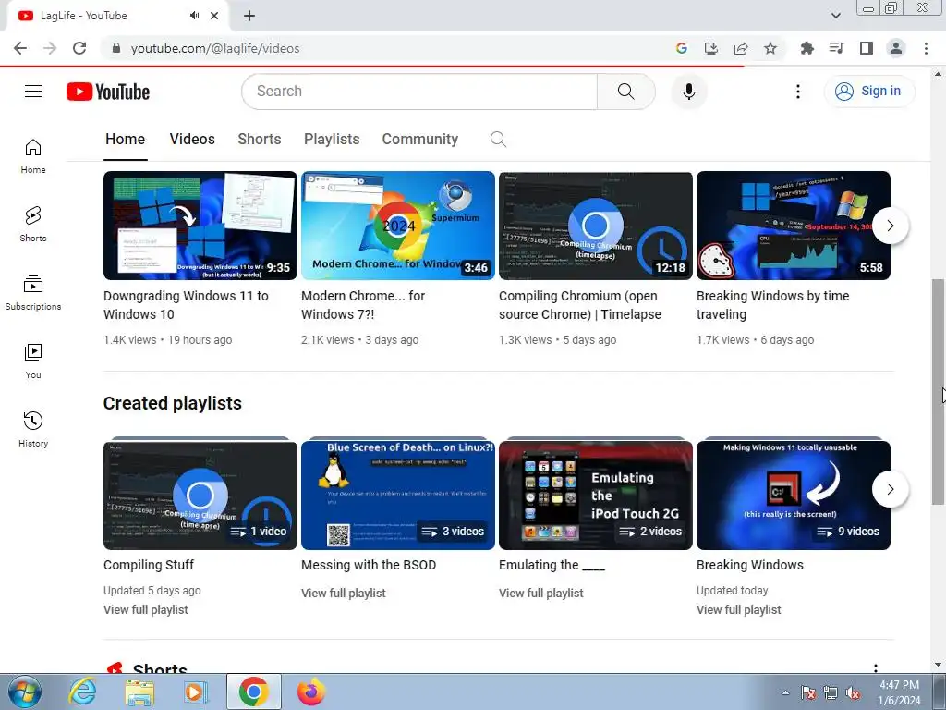Click the Google icon in the address bar
946x710 pixels.
[682, 48]
